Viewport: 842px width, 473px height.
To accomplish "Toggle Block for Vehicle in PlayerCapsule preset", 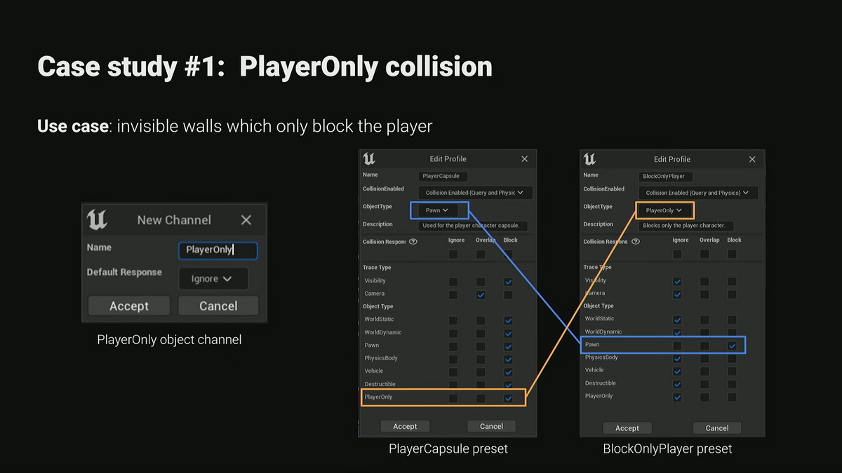I will (x=508, y=371).
